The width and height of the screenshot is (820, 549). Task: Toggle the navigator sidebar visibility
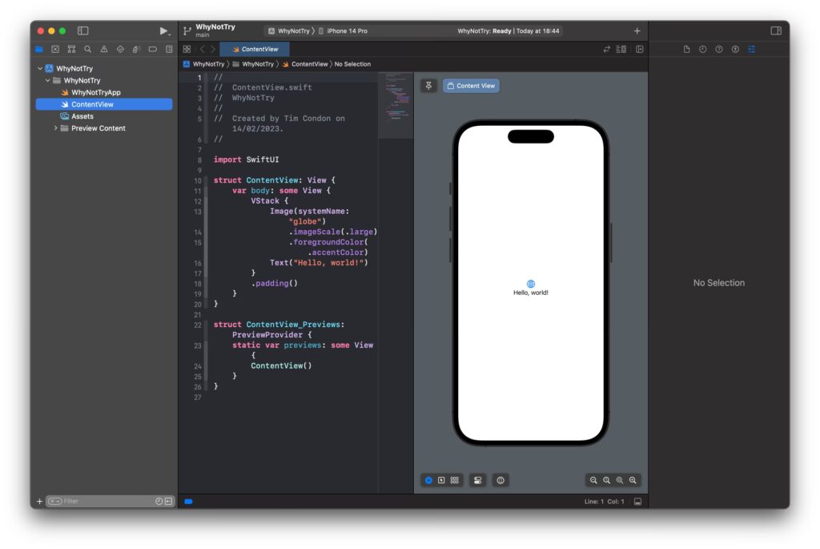point(82,30)
